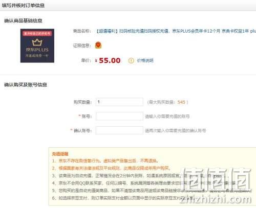
Task: Click the account field hint text
Action: click(x=167, y=117)
